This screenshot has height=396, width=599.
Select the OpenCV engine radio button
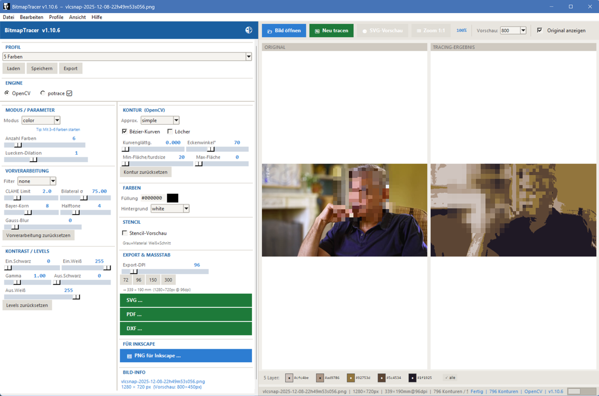coord(7,93)
